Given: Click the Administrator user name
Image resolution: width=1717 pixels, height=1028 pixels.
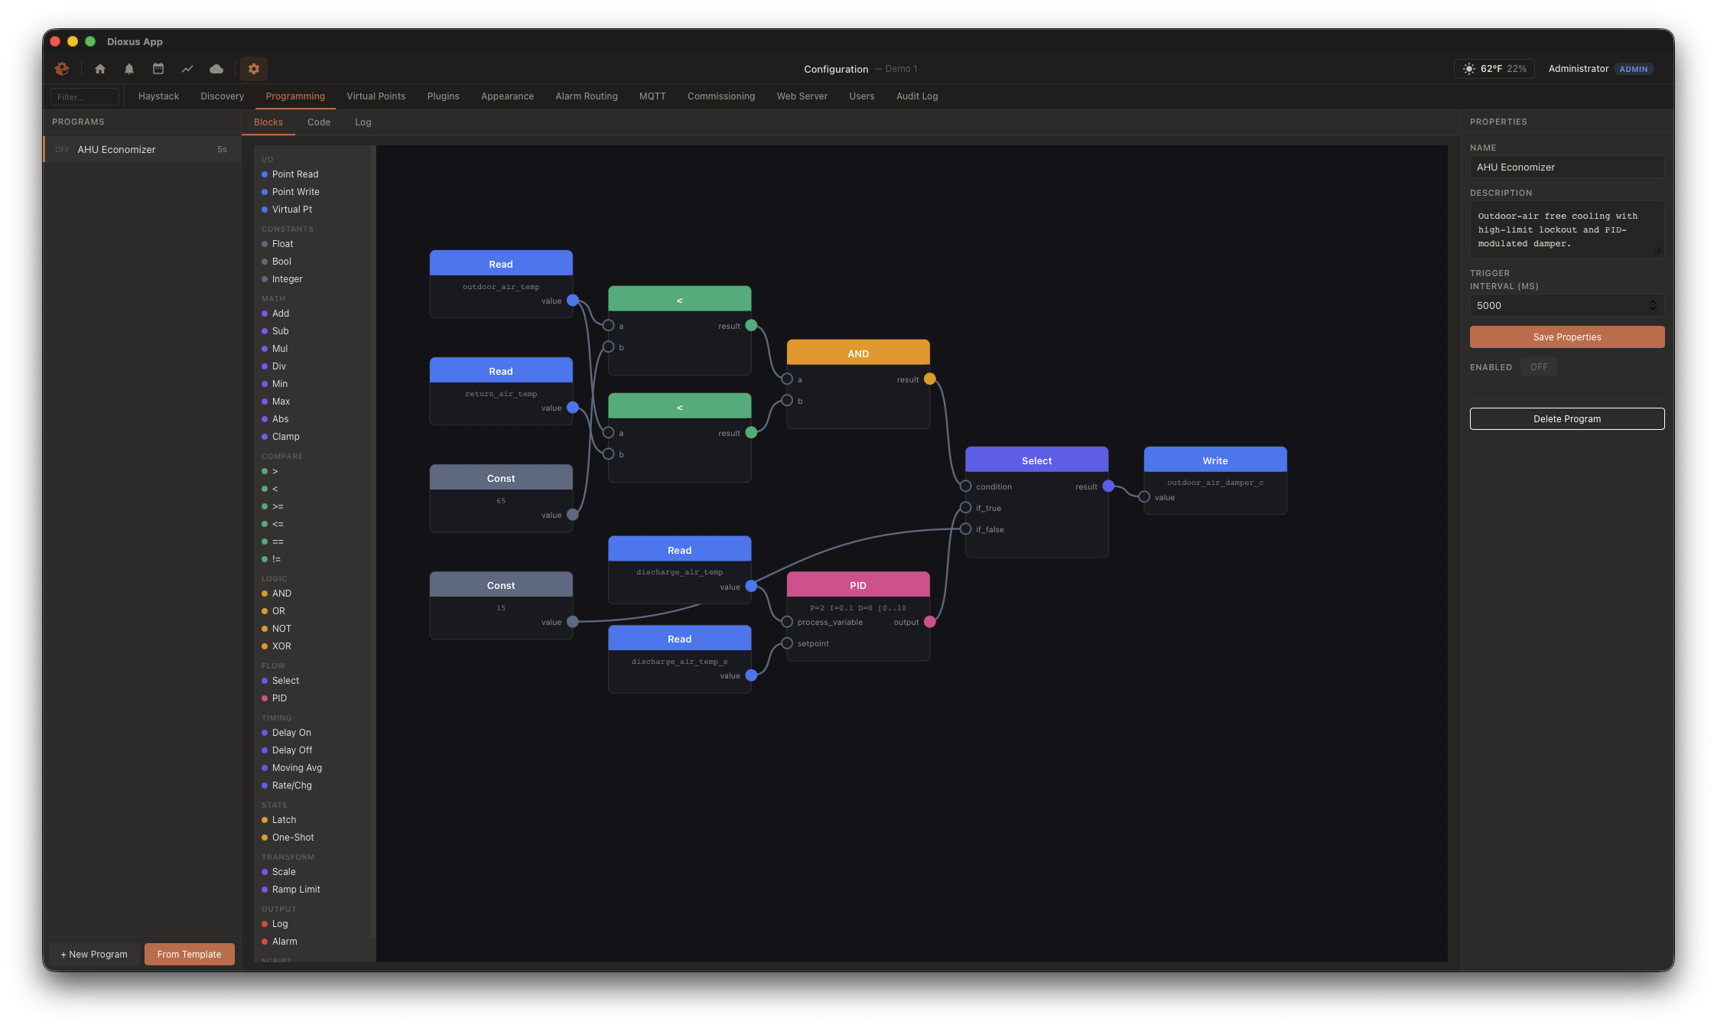Looking at the screenshot, I should click(1578, 69).
